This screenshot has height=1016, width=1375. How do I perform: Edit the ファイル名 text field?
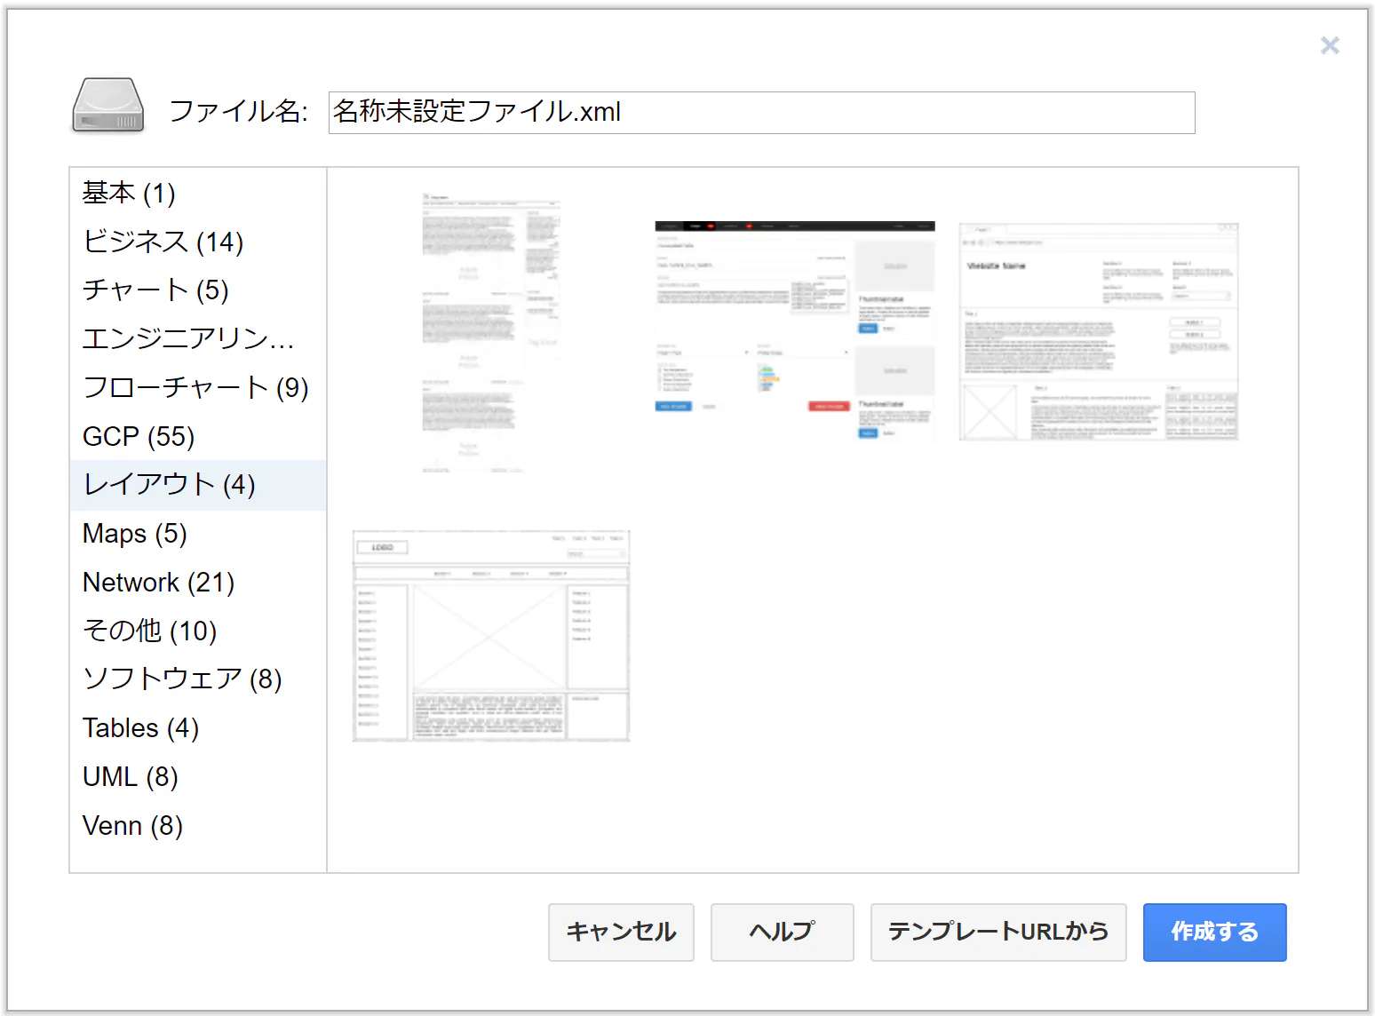click(761, 113)
